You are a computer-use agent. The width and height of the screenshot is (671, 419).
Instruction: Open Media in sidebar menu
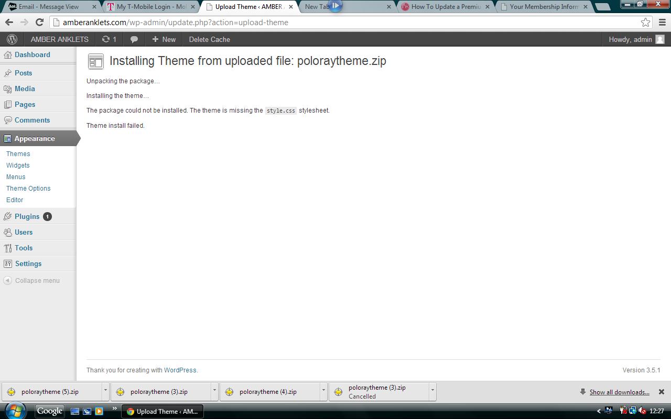[25, 89]
